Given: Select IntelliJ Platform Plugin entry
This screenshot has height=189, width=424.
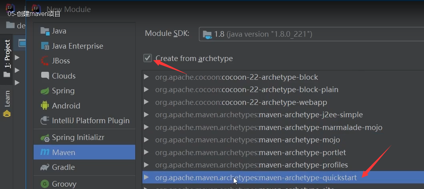Looking at the screenshot, I should [84, 120].
